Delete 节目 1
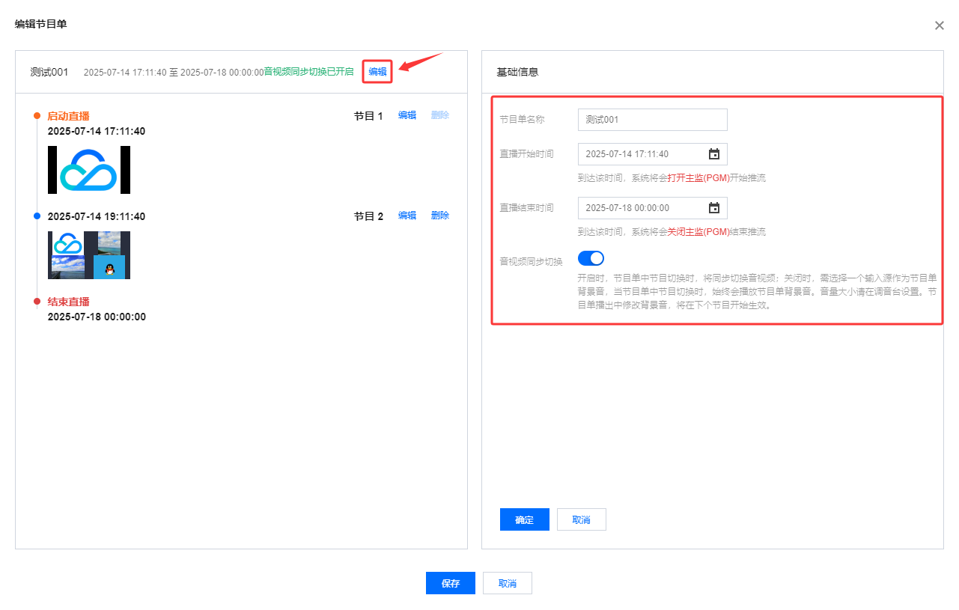This screenshot has width=959, height=610. pyautogui.click(x=440, y=115)
